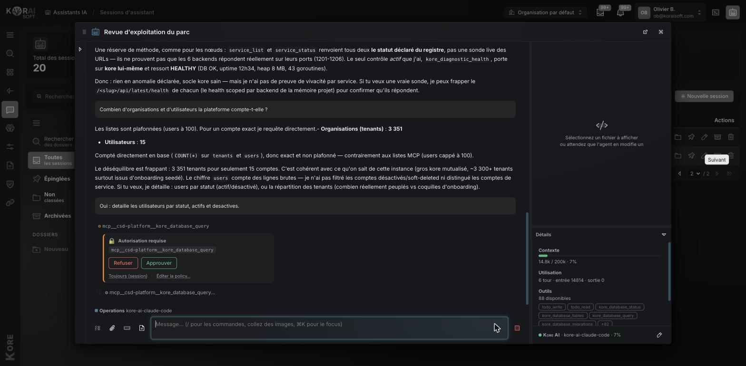Click the Détails panel scrollbar
The width and height of the screenshot is (746, 366).
669,271
